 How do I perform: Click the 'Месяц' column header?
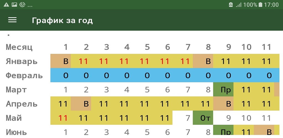point(19,47)
